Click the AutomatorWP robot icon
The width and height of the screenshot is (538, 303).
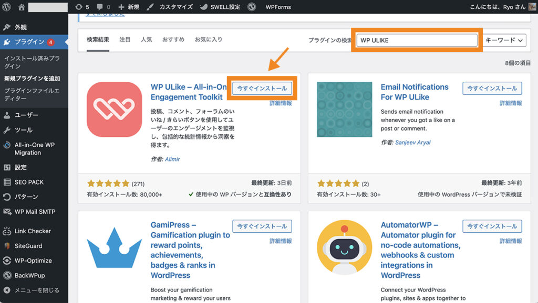click(344, 248)
